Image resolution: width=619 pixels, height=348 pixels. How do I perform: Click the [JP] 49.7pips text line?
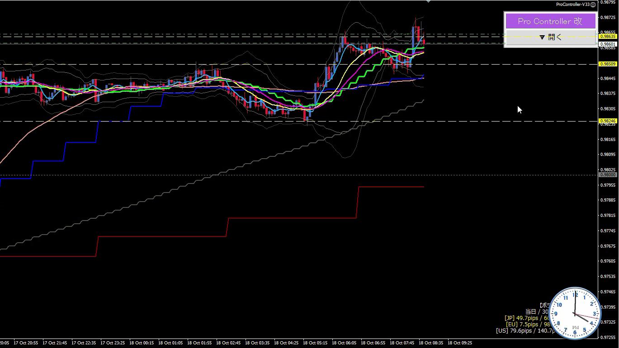pyautogui.click(x=527, y=318)
